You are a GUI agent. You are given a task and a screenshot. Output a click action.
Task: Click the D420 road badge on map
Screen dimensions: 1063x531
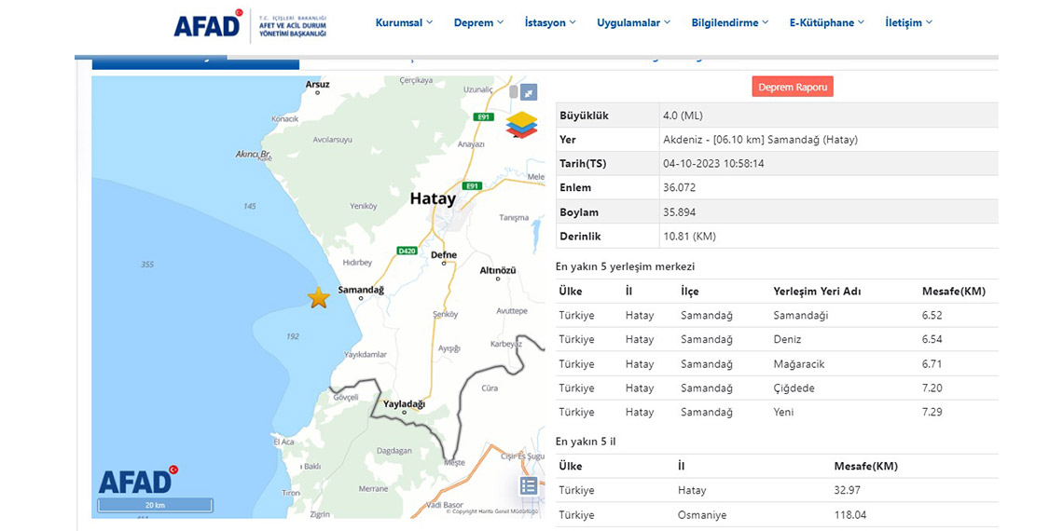point(407,251)
